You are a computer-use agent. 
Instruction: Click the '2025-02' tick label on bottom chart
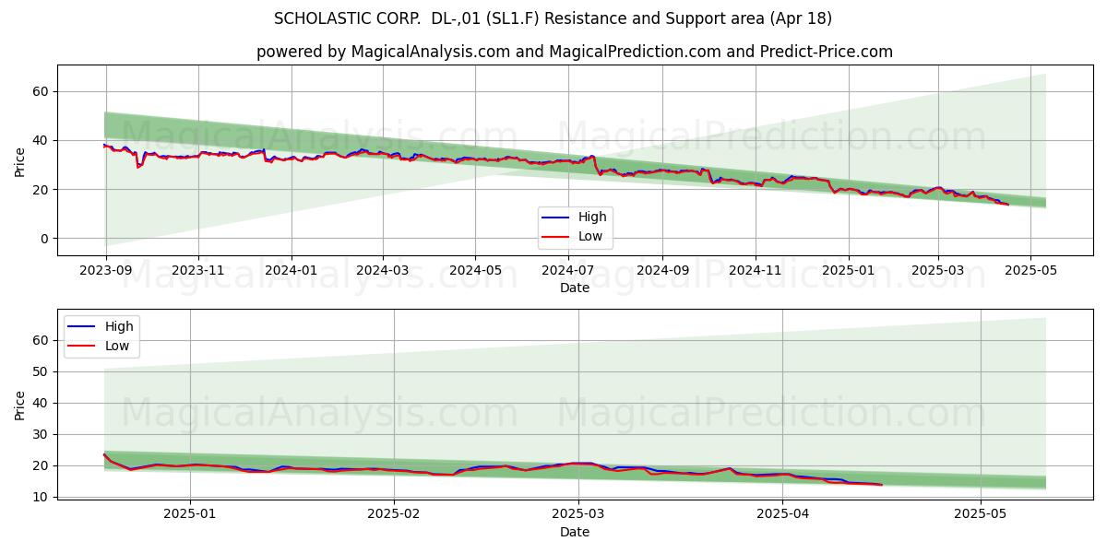[394, 514]
